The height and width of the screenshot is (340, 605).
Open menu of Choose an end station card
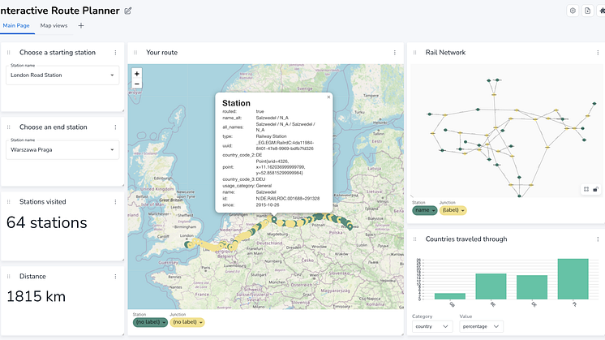coord(115,127)
